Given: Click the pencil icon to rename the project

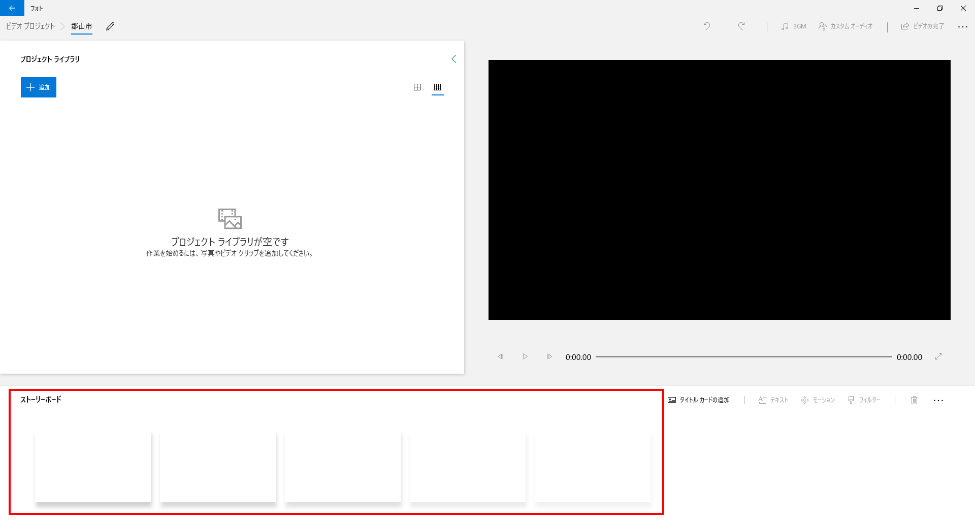Looking at the screenshot, I should coord(110,26).
